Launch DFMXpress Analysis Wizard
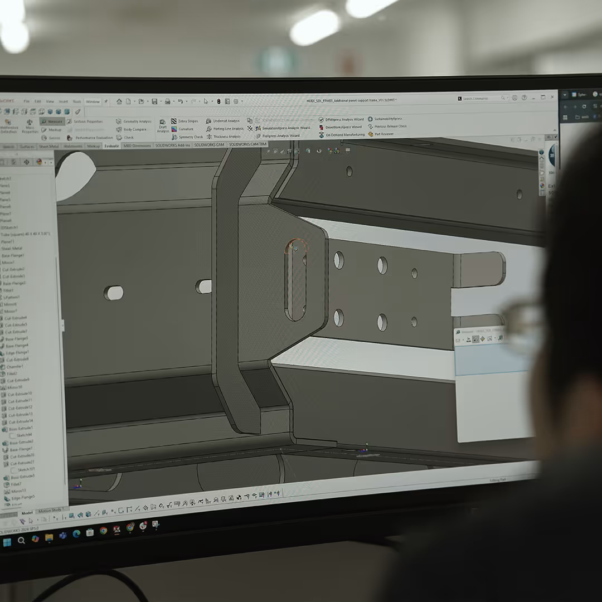 pyautogui.click(x=341, y=119)
